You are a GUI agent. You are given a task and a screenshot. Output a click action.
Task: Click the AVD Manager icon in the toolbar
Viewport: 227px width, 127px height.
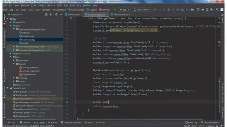click(x=207, y=10)
